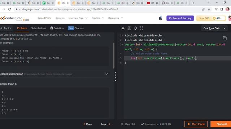Switch to Submissions tab

point(39,28)
